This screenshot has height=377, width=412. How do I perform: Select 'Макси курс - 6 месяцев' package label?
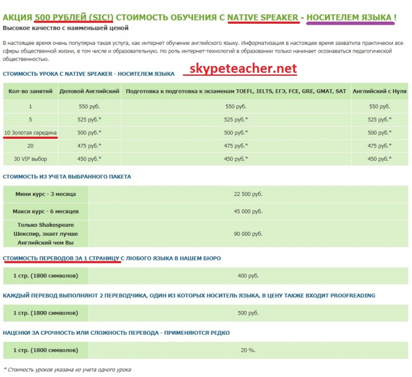[x=45, y=211]
